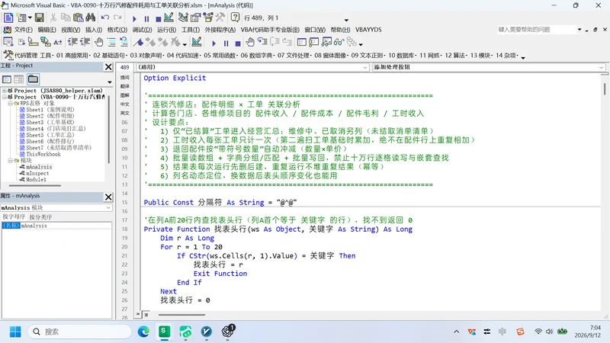Select the mInspect module
The image size is (610, 343).
tap(37, 174)
